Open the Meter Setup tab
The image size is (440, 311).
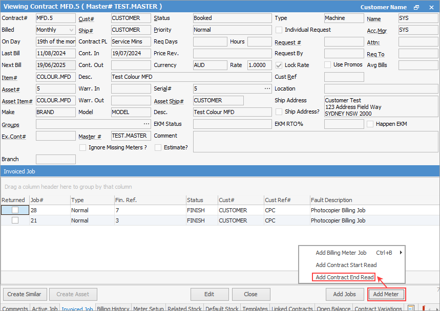[x=149, y=308]
